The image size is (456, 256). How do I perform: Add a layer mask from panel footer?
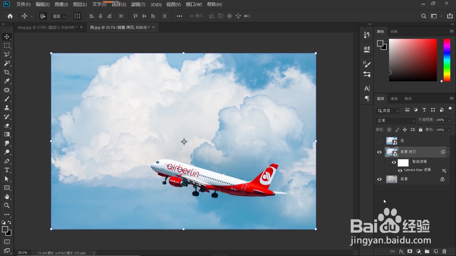pos(410,251)
